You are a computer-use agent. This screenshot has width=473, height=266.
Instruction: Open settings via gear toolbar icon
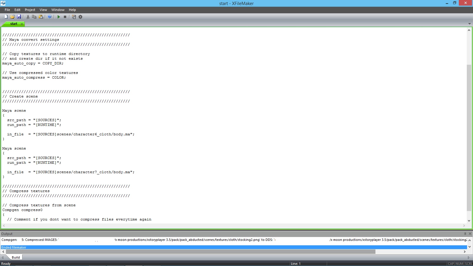pos(80,17)
